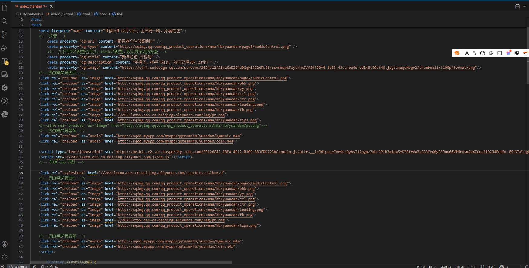Open the Remote Explorer view

point(5,74)
